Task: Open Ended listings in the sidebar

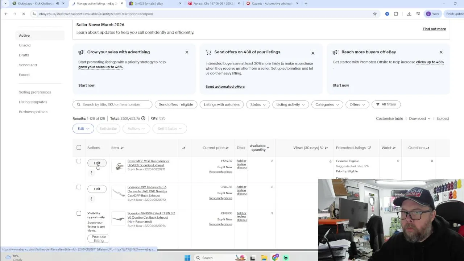Action: click(x=24, y=75)
